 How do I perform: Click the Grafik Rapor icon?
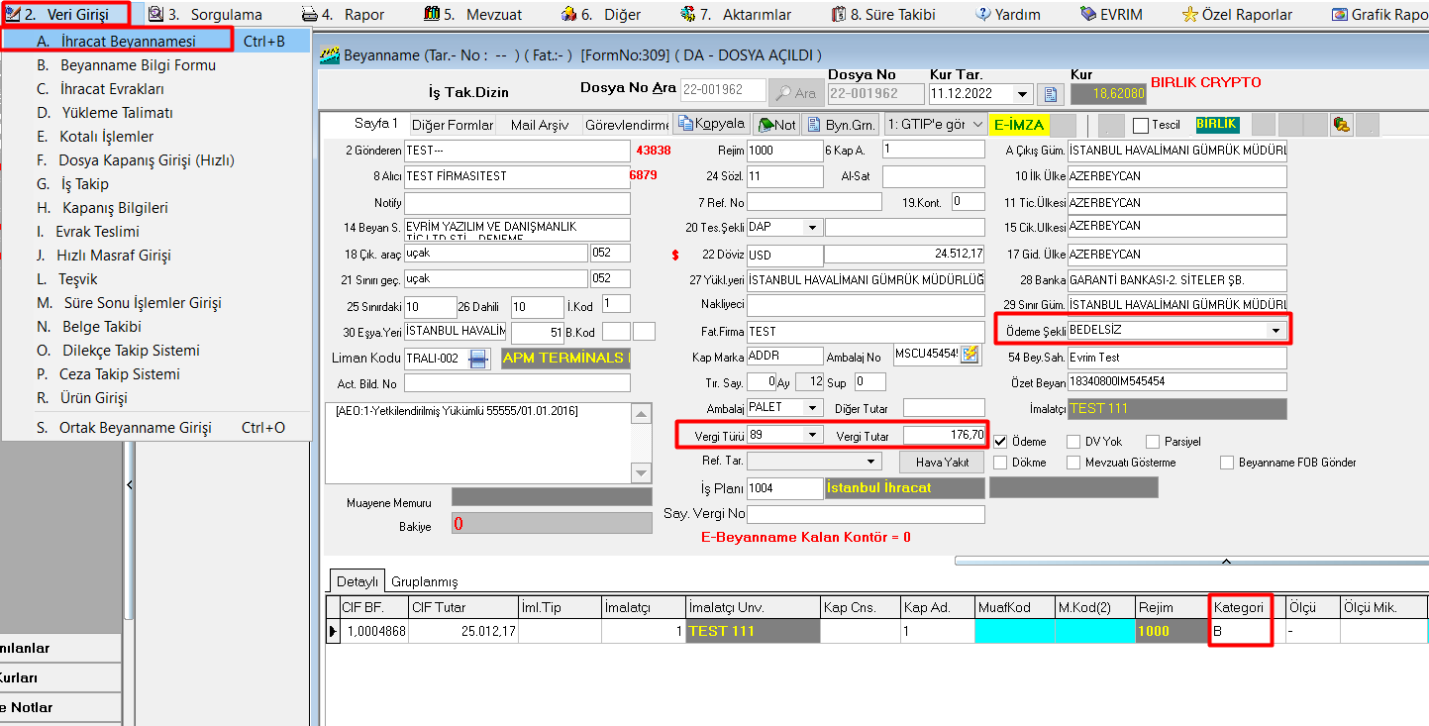click(1339, 14)
